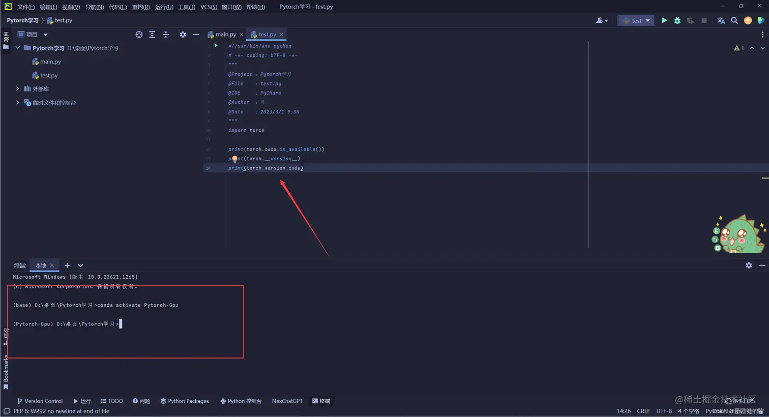
Task: Open the TODO tool window
Action: click(x=112, y=401)
